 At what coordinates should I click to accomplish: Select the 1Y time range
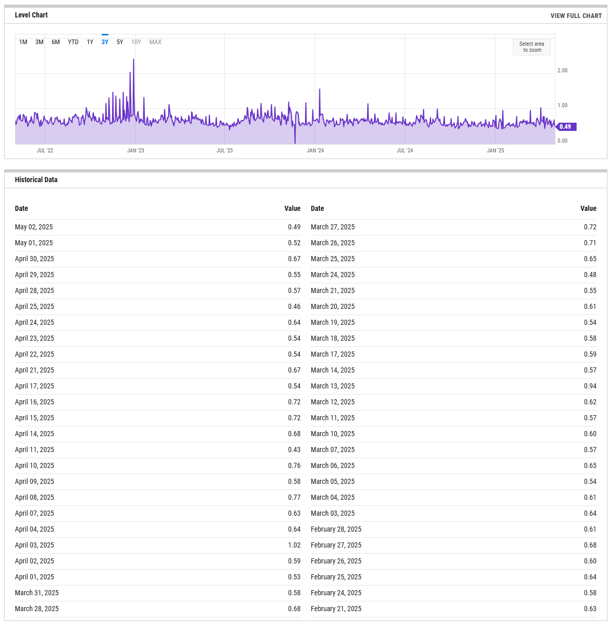coord(90,42)
